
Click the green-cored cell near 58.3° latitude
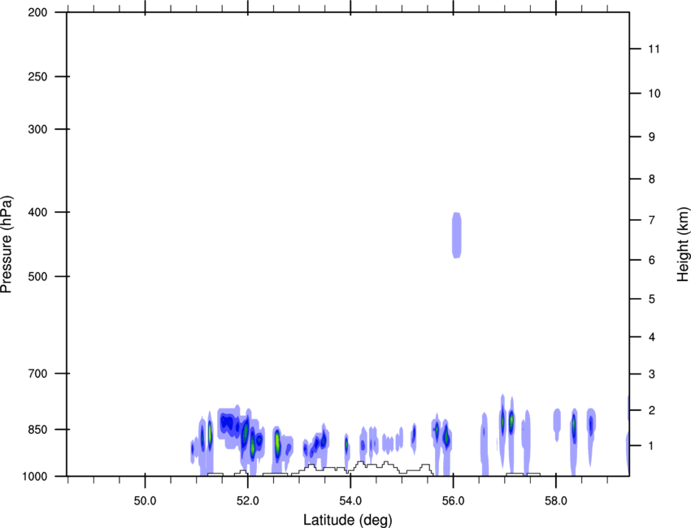[x=574, y=426]
